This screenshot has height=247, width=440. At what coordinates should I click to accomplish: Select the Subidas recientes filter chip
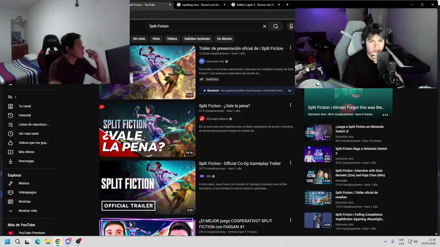pyautogui.click(x=197, y=39)
